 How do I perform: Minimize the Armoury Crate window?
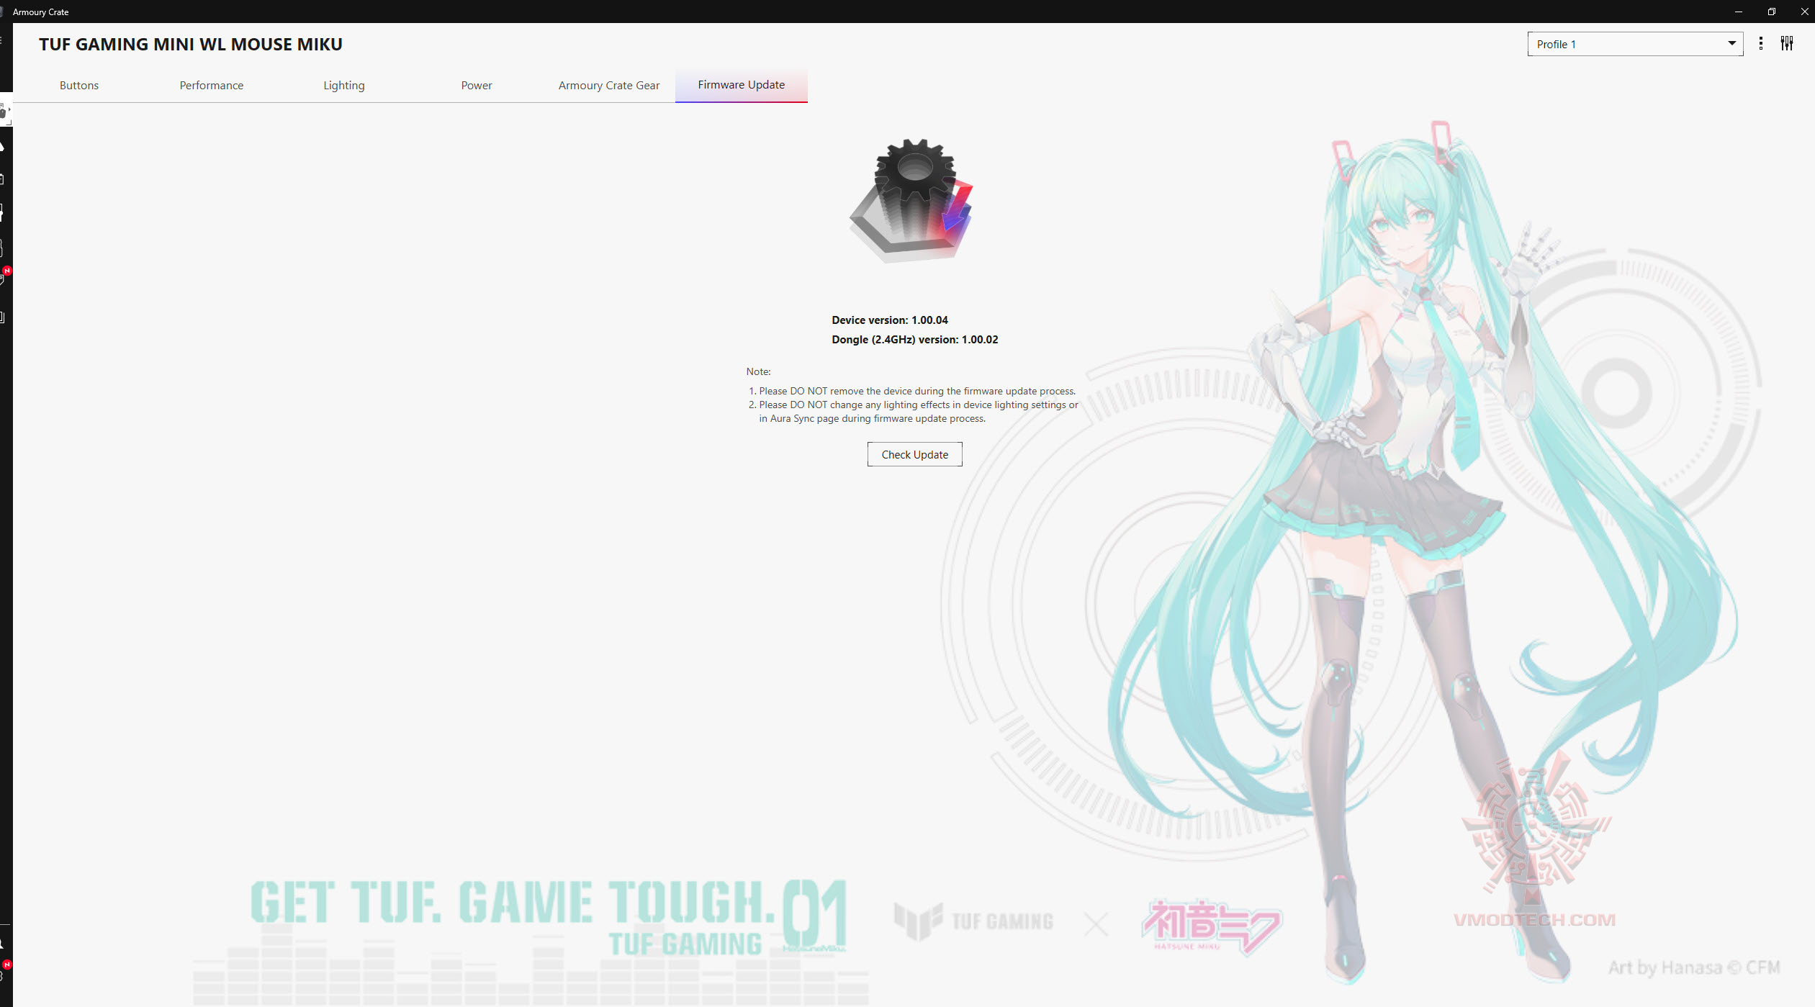(1738, 12)
